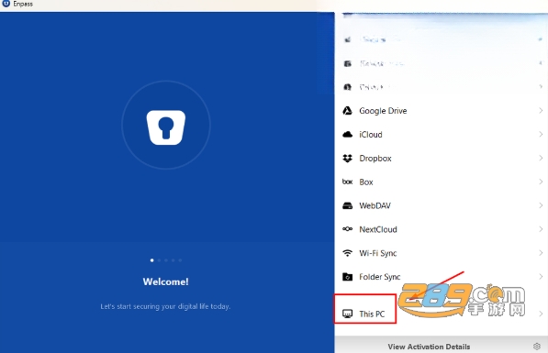
Task: Click the Box logo icon
Action: [347, 182]
